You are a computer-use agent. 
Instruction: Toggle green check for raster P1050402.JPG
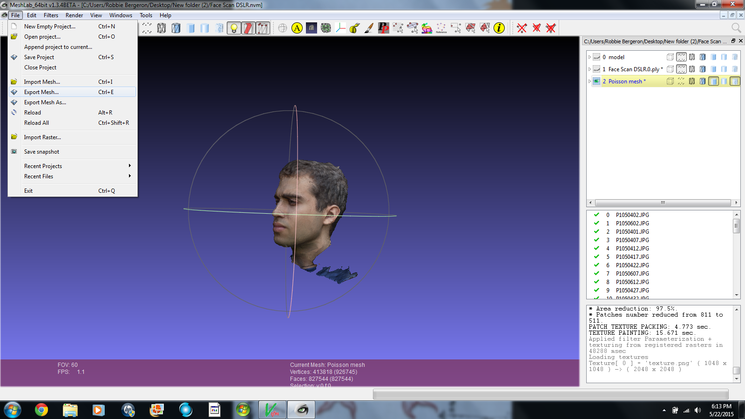596,215
